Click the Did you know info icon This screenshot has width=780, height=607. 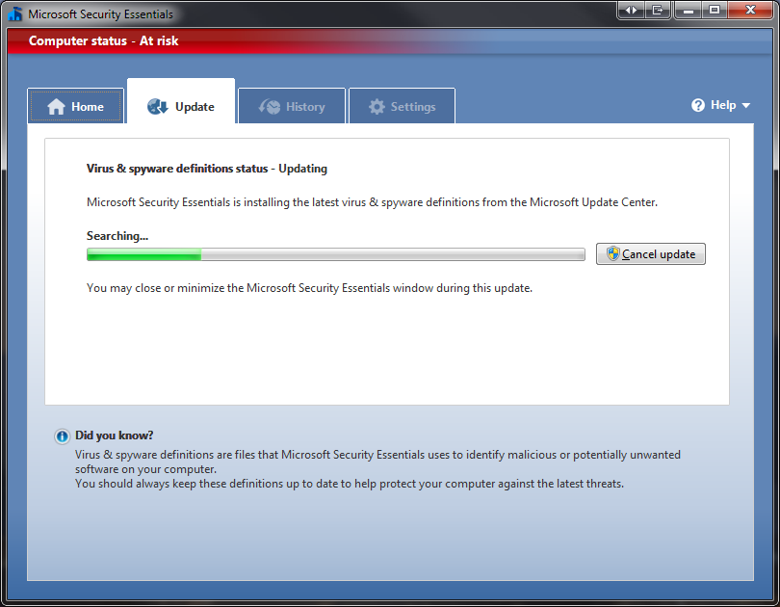click(63, 435)
